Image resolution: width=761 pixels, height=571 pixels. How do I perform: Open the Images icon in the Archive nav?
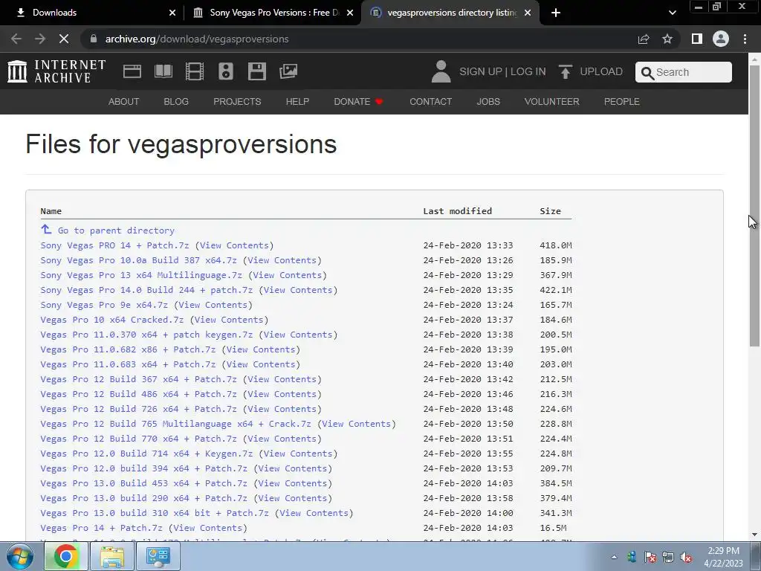point(288,71)
